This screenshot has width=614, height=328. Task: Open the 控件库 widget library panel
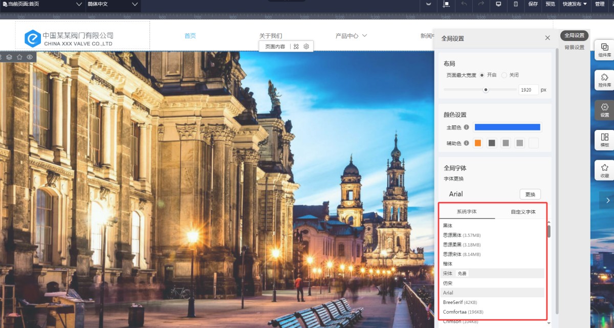click(x=604, y=80)
